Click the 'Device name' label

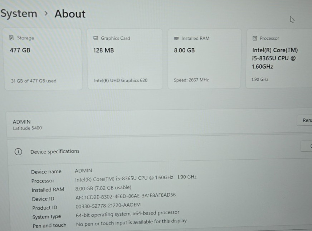point(46,172)
